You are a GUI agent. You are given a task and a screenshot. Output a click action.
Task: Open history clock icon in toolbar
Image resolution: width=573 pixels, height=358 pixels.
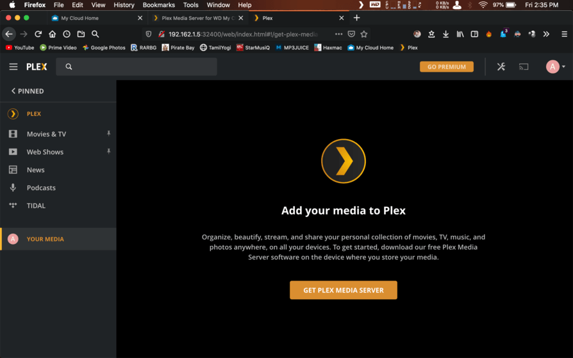(x=67, y=34)
